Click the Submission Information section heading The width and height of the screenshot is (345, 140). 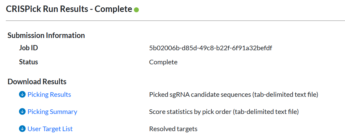click(46, 36)
